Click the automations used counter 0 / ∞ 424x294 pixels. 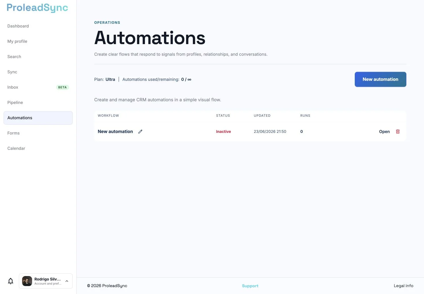click(x=186, y=79)
